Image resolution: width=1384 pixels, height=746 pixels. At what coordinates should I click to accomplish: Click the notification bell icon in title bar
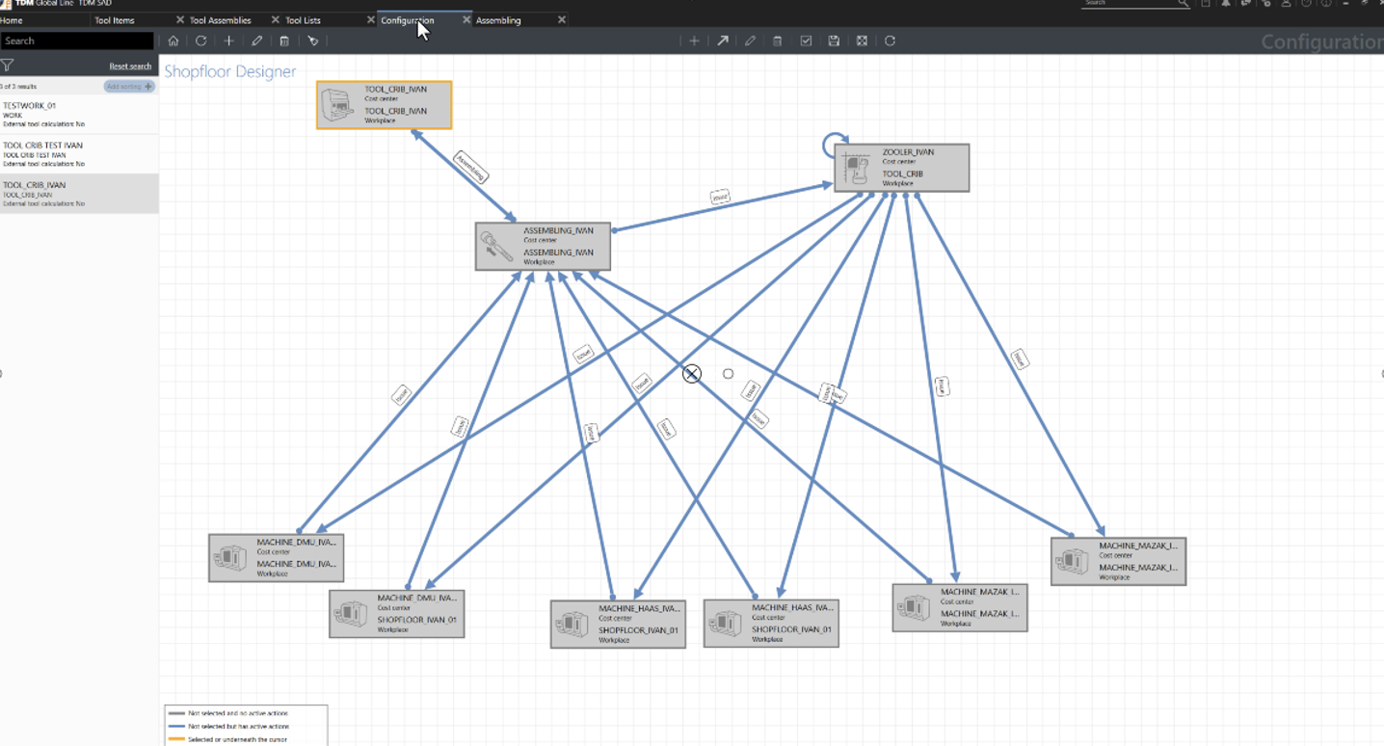pyautogui.click(x=1226, y=4)
